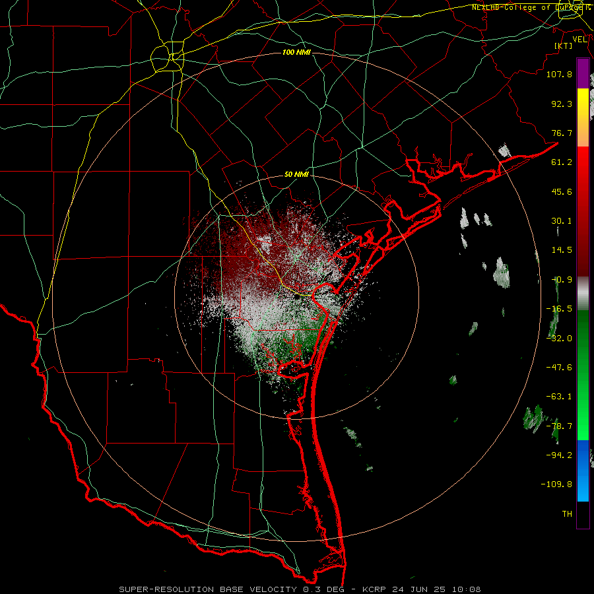Select the TH label on the legend
Image resolution: width=594 pixels, height=594 pixels.
click(x=567, y=514)
